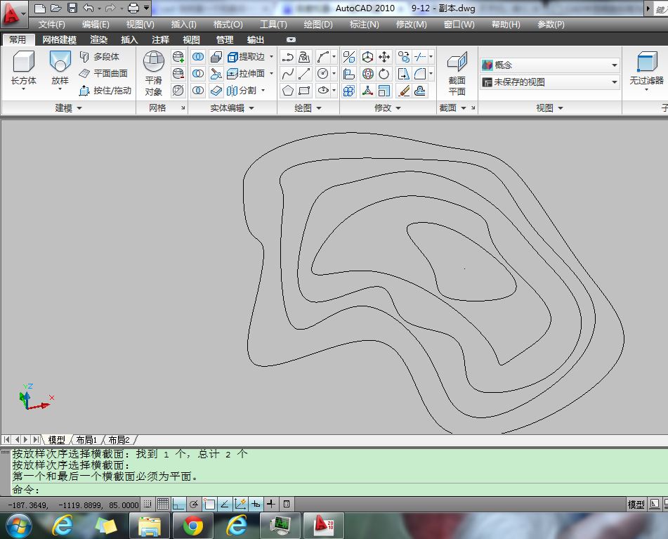Click the 3D array cubes icon
This screenshot has height=539, width=668.
point(349,91)
